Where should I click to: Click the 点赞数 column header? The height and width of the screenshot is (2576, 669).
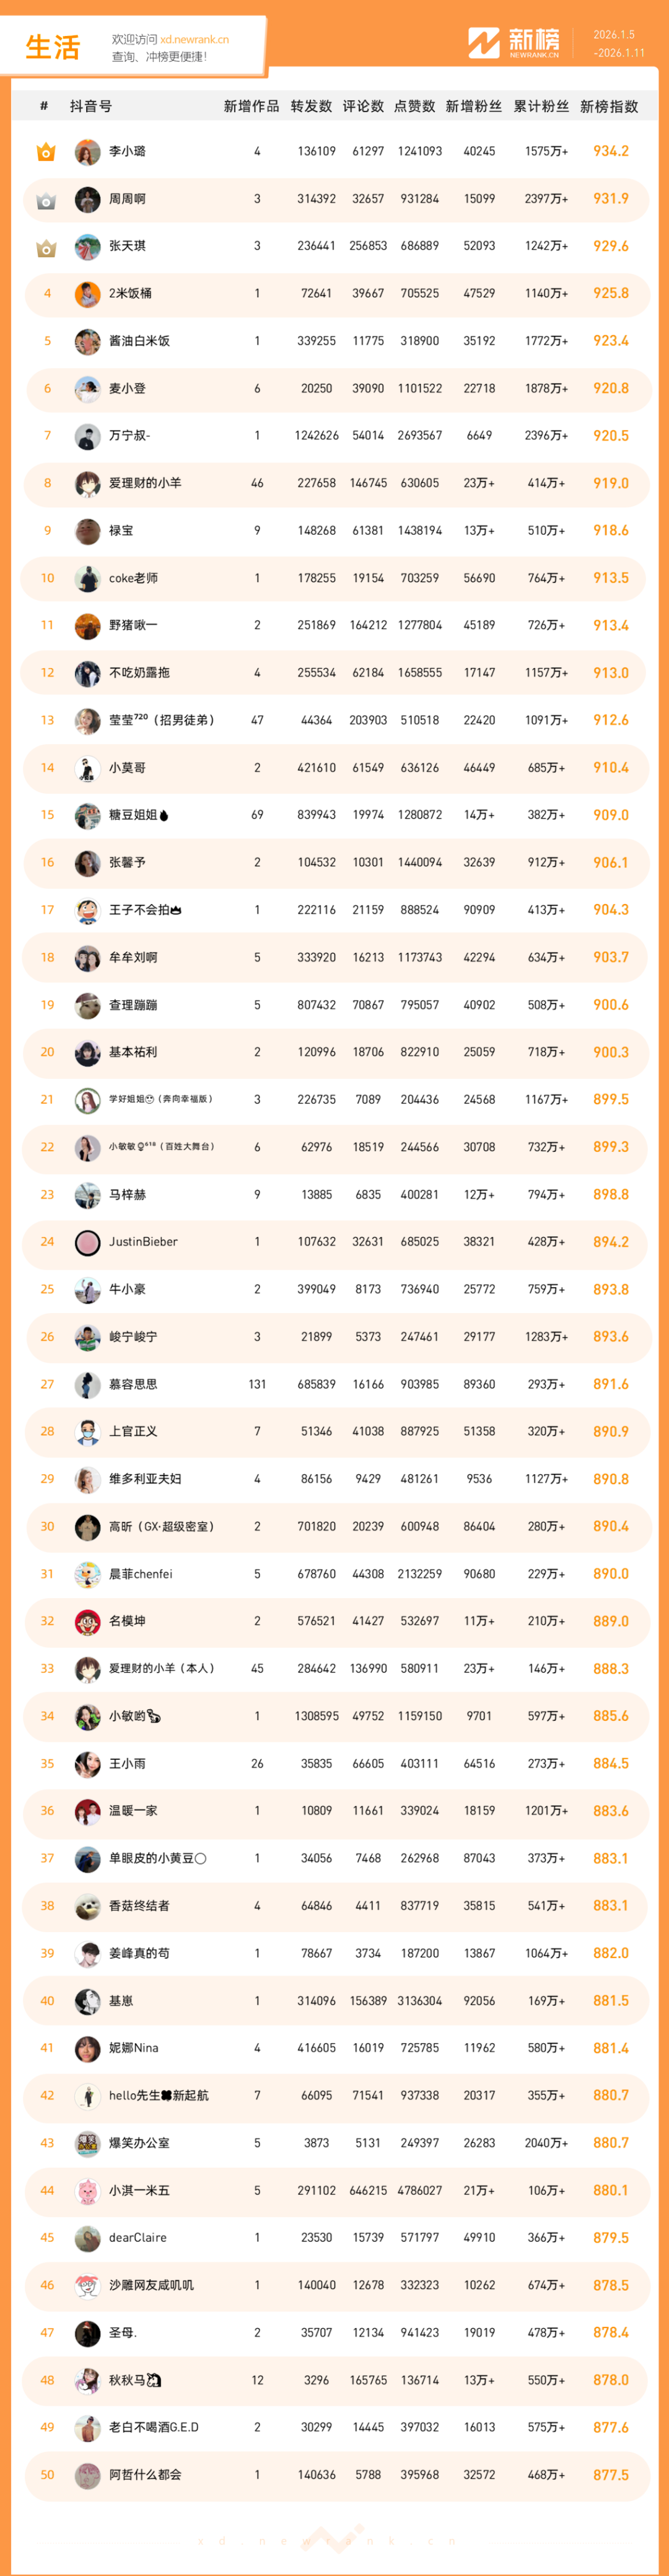click(x=414, y=106)
